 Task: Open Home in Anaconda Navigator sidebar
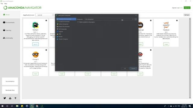click(x=10, y=15)
